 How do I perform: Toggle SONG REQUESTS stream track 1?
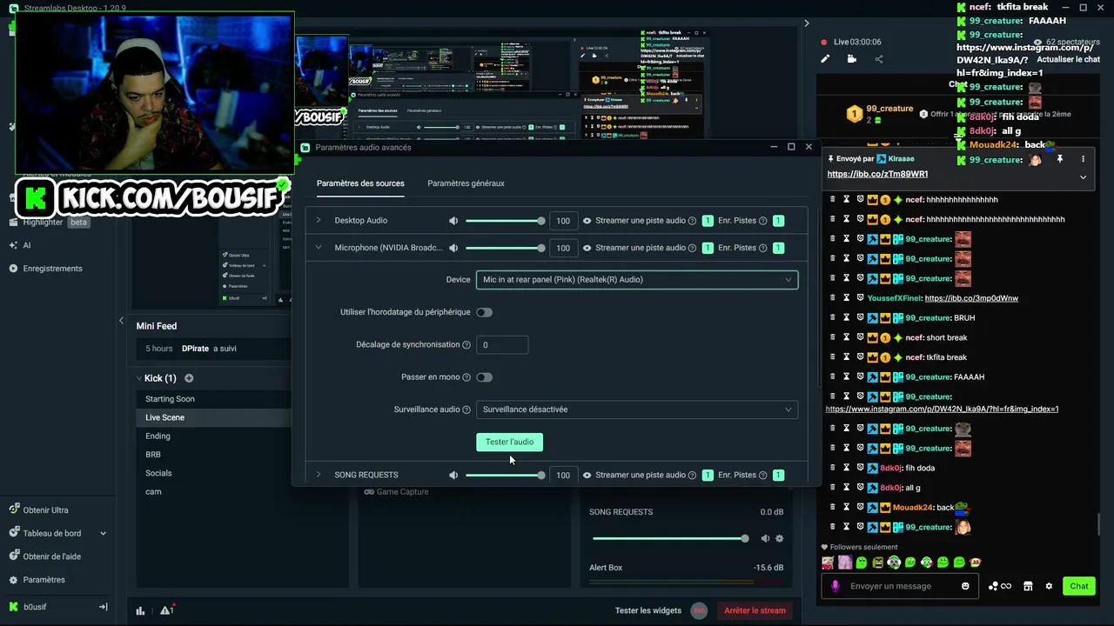tap(708, 475)
